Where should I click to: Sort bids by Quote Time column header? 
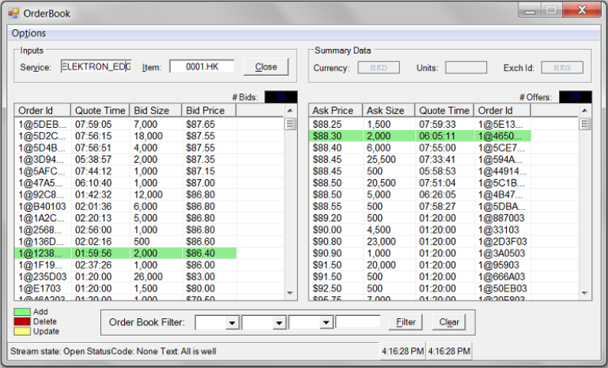coord(100,111)
